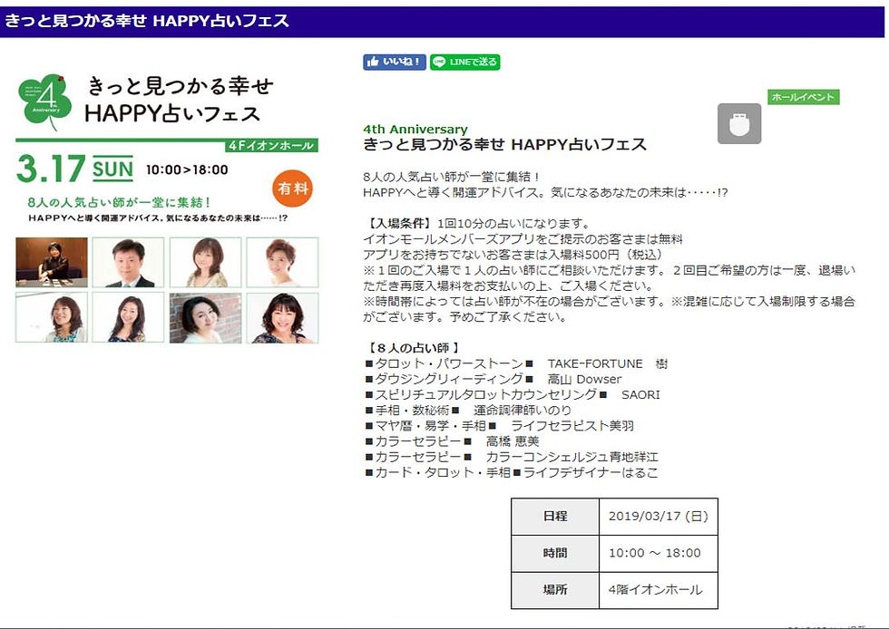Screen dimensions: 889x629
Task: Click the 【８人の占い師】 heading text
Action: click(x=413, y=348)
